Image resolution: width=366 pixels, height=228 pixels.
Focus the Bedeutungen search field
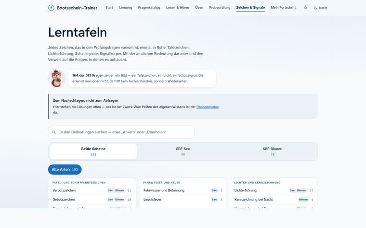[x=121, y=132]
